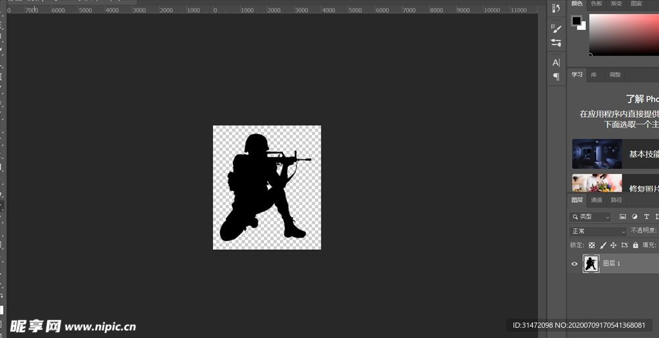
Task: Open the History panel icon
Action: [557, 7]
